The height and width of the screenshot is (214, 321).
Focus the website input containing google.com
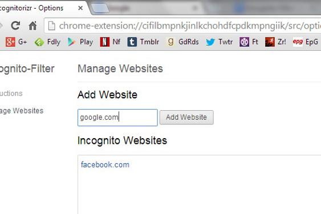[117, 118]
